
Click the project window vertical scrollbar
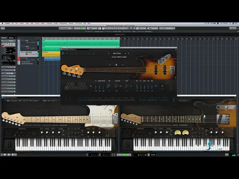coord(238,66)
